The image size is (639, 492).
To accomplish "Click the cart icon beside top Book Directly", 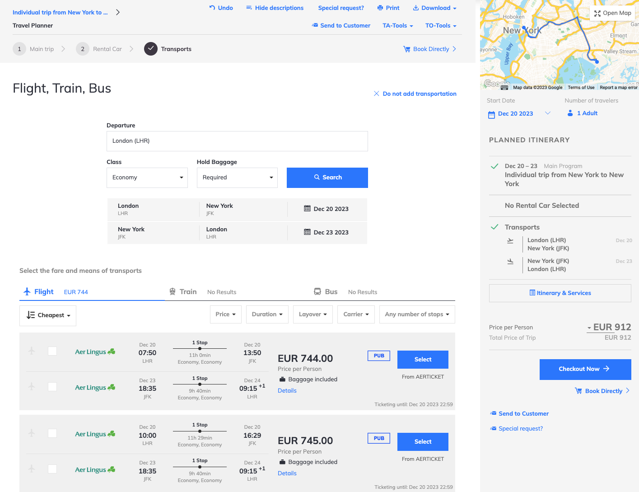I will tap(407, 49).
